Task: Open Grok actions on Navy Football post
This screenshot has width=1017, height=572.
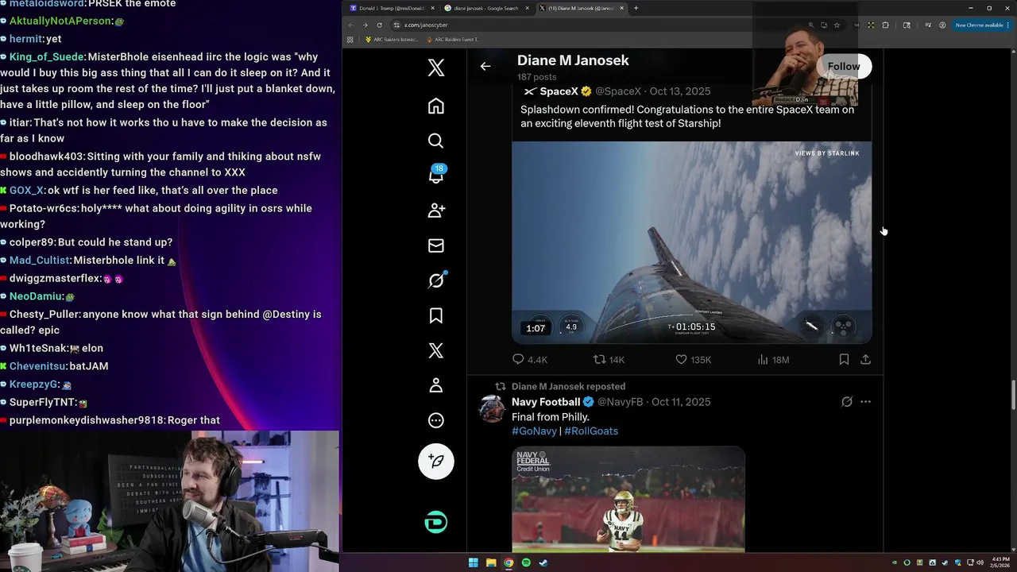Action: pyautogui.click(x=847, y=402)
